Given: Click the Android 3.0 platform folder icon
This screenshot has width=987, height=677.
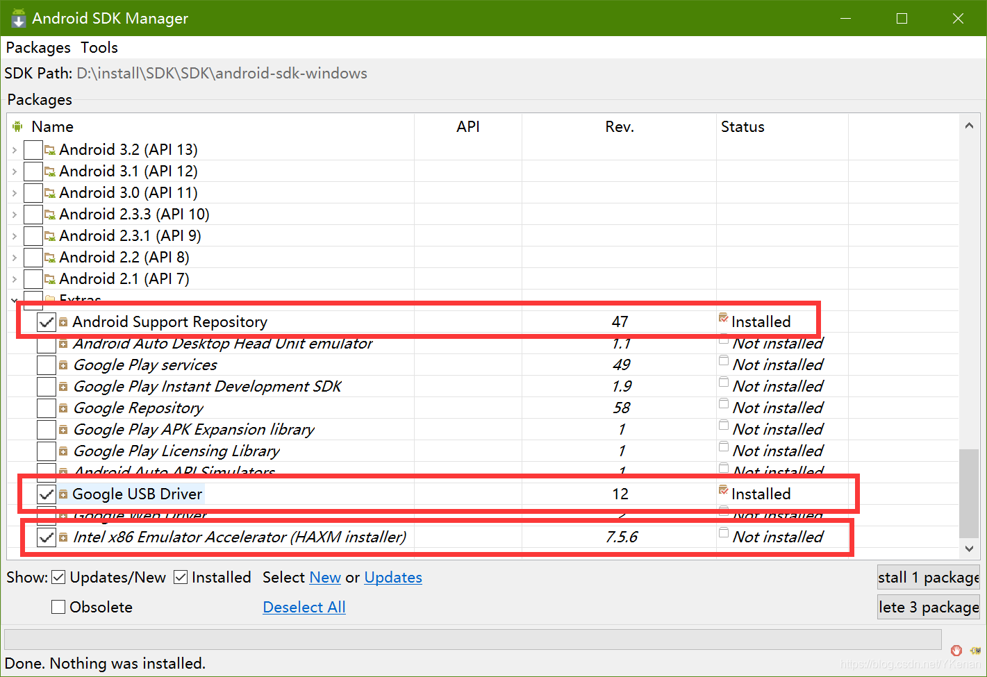Looking at the screenshot, I should click(x=50, y=193).
